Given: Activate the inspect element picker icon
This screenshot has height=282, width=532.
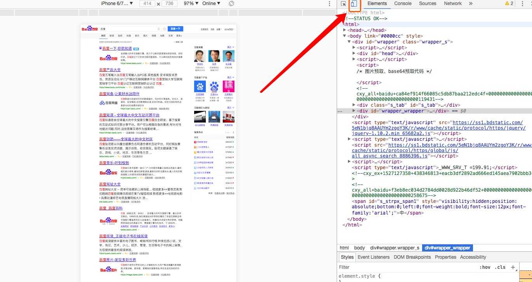Looking at the screenshot, I should pyautogui.click(x=344, y=3).
